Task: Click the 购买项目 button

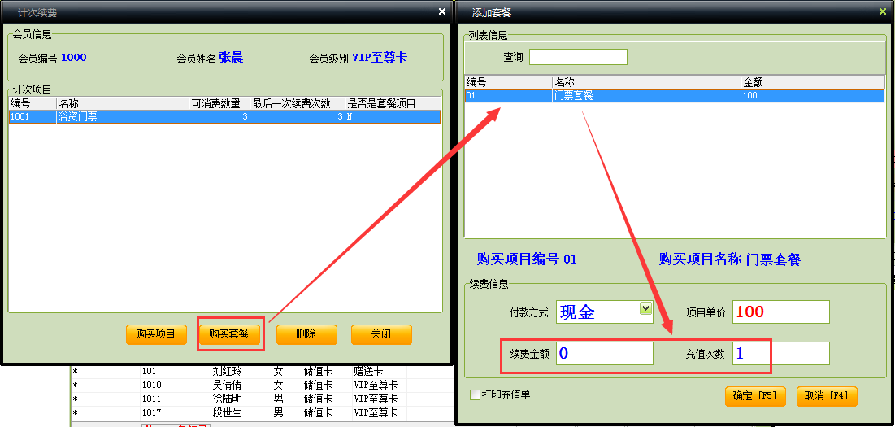Action: (x=156, y=334)
